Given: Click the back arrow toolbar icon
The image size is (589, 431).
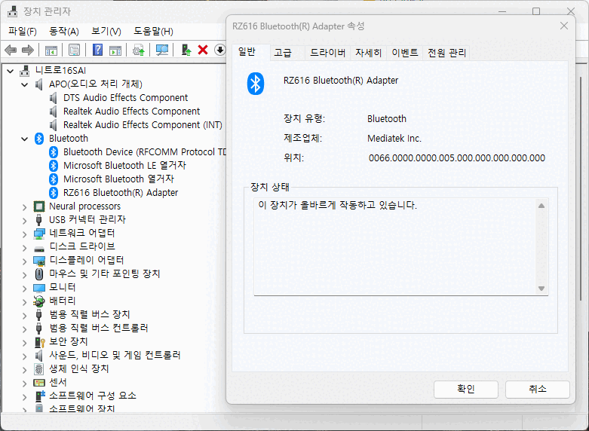Looking at the screenshot, I should pos(11,50).
